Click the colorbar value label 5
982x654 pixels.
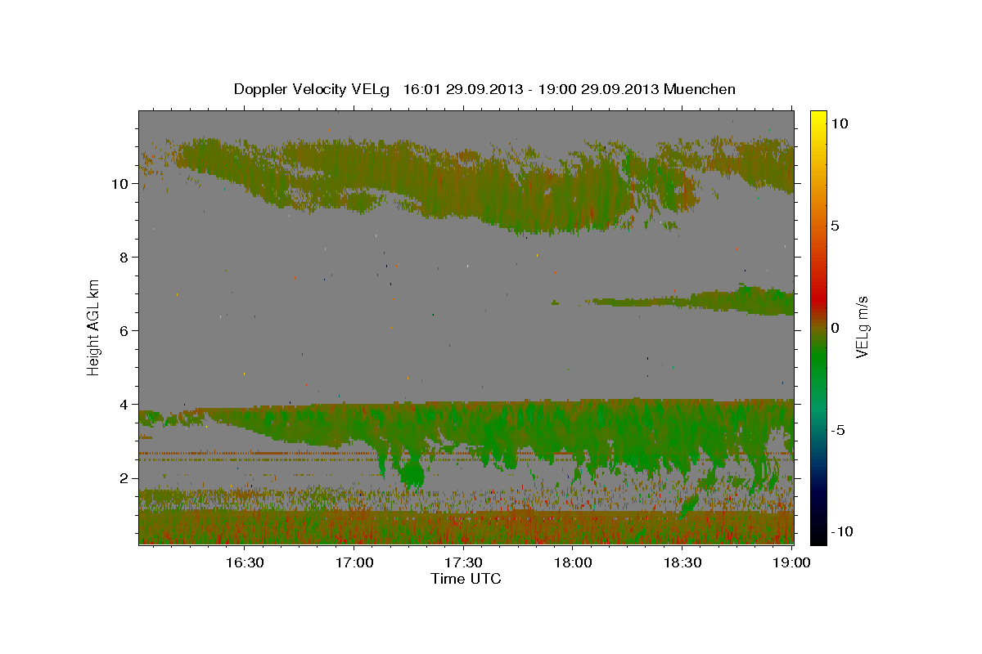[835, 226]
